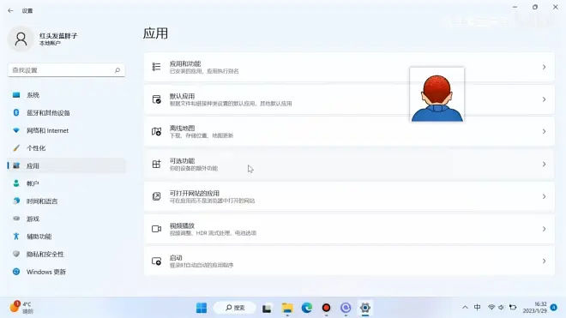Viewport: 566px width, 318px height.
Task: Select 游戏 in the sidebar
Action: pyautogui.click(x=66, y=219)
